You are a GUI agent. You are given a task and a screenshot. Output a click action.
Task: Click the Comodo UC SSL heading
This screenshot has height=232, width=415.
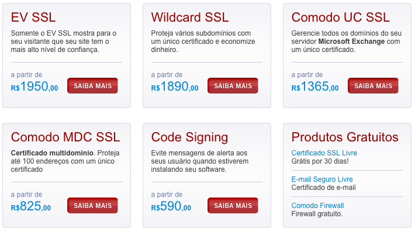point(340,17)
